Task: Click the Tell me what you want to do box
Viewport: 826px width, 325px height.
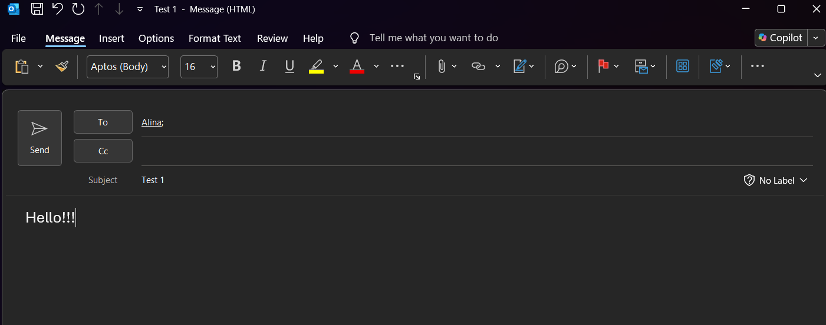Action: point(433,38)
